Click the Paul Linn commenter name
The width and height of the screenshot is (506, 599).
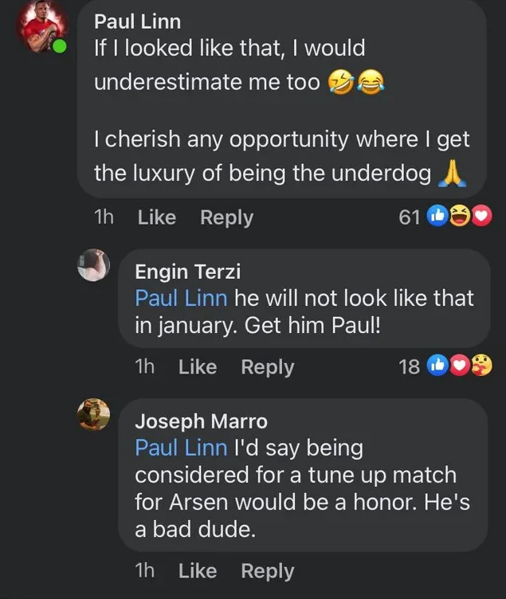137,22
